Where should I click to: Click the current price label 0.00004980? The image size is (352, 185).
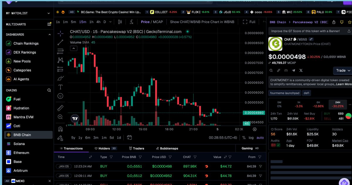point(254,113)
